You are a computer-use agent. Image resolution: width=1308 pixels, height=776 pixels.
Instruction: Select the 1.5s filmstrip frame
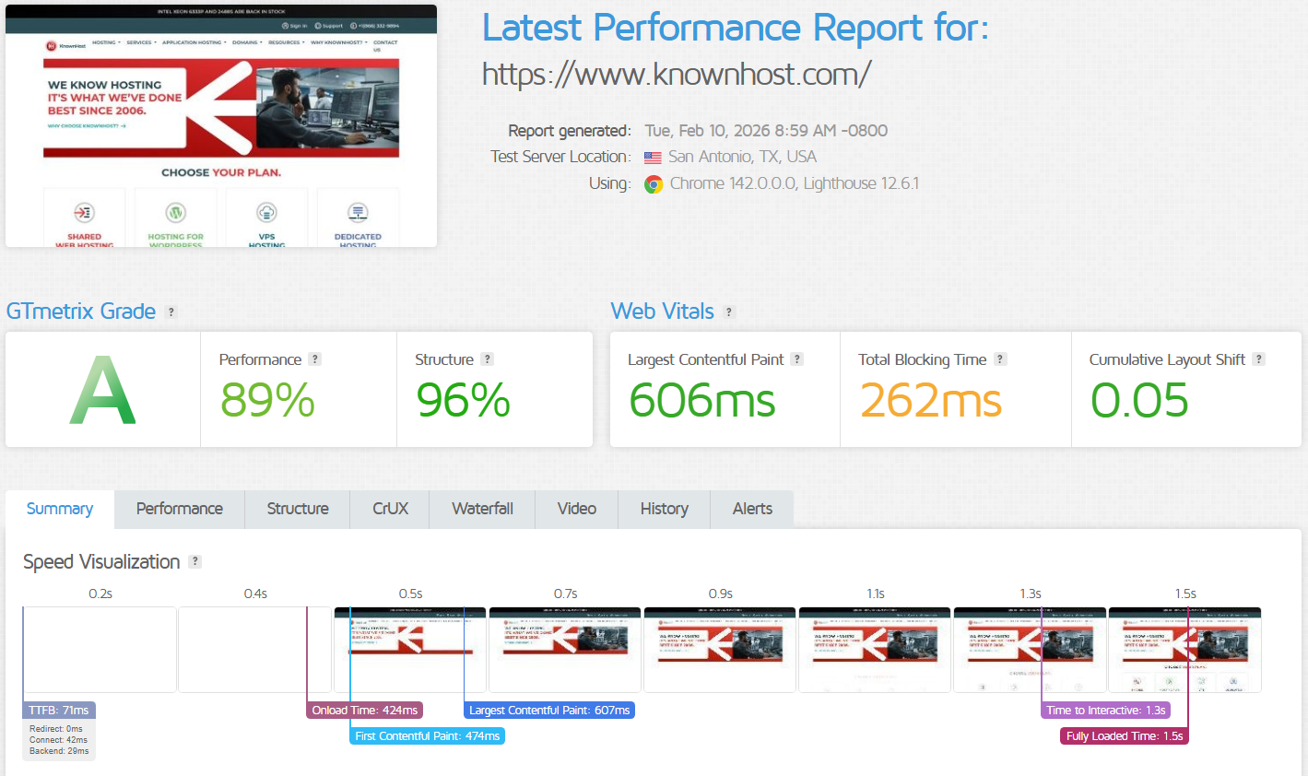tap(1184, 650)
